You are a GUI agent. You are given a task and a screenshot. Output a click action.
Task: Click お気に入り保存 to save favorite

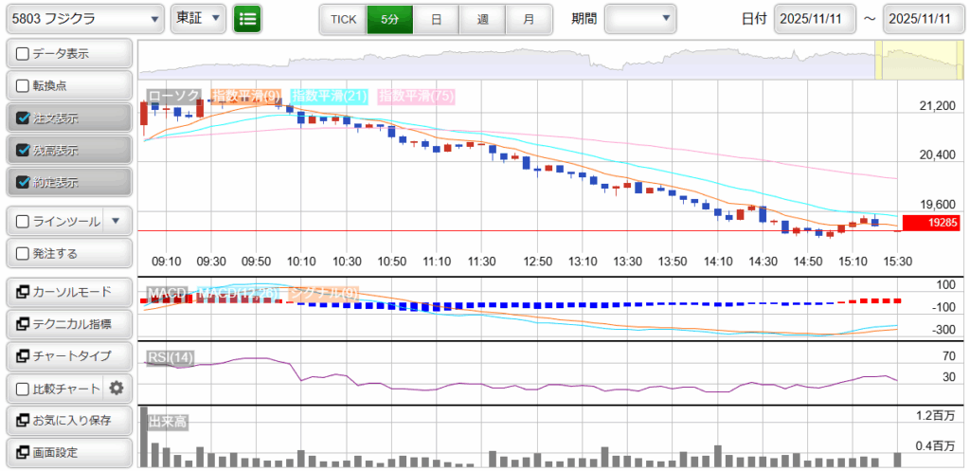coord(68,420)
